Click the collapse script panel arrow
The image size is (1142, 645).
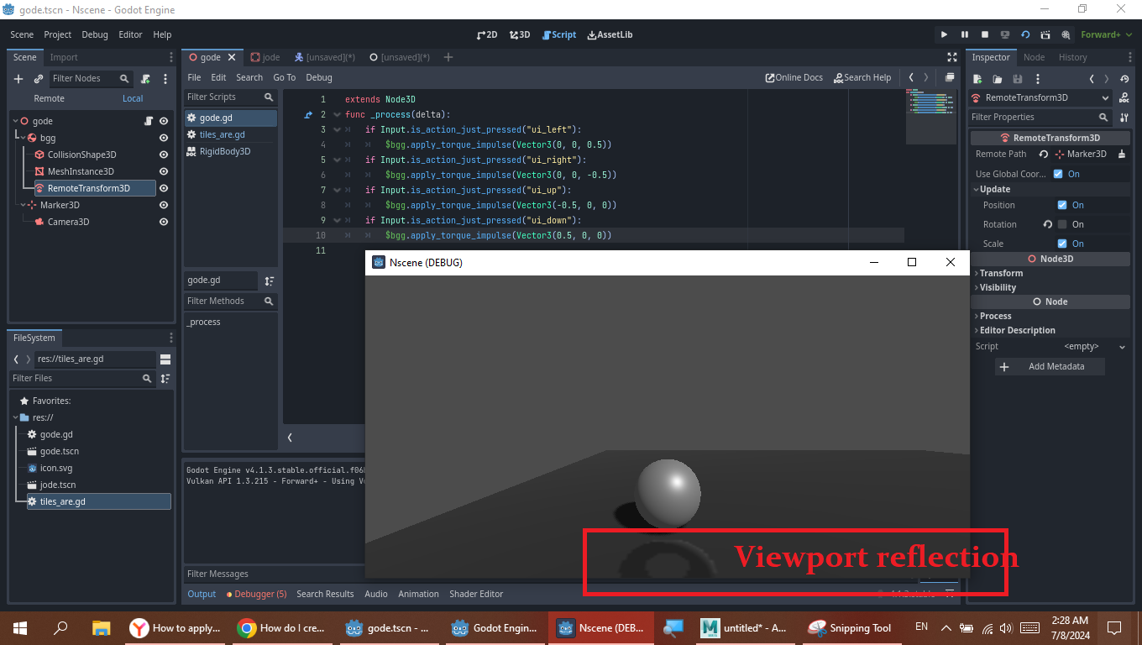coord(290,437)
